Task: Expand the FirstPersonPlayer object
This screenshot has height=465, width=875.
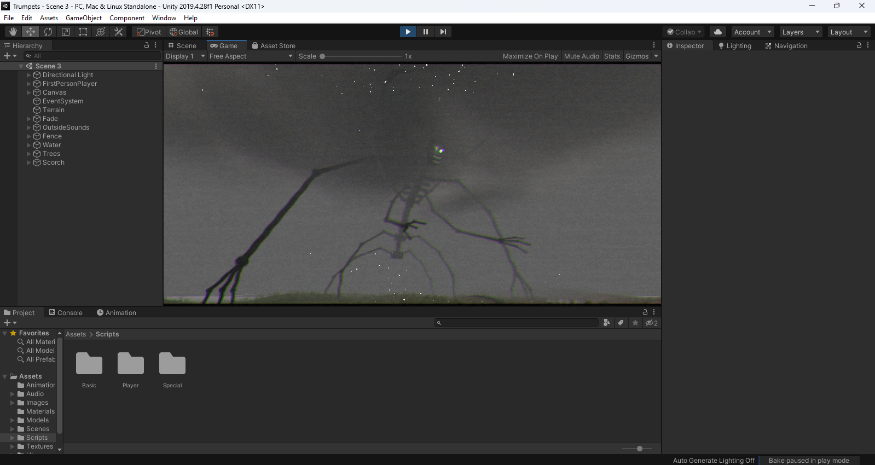Action: [x=29, y=84]
